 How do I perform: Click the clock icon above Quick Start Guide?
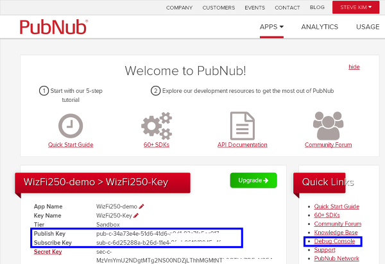pos(71,126)
